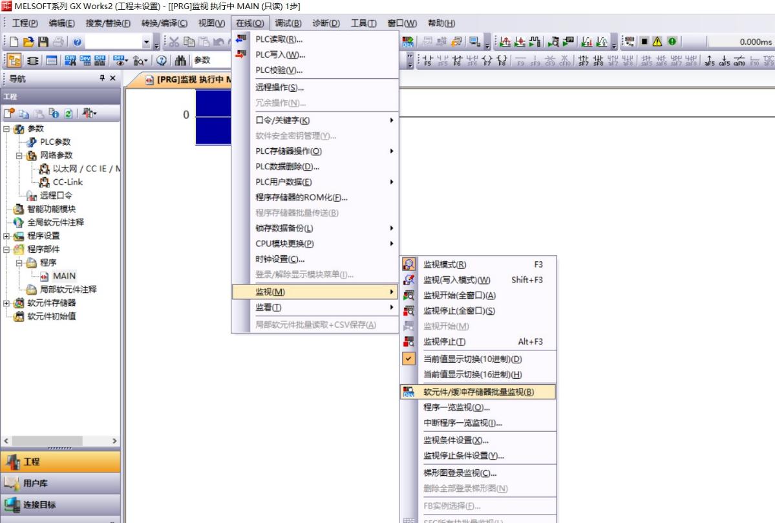Viewport: 775px width, 523px height.
Task: Click the Copy icon beside the scissors
Action: tap(189, 41)
